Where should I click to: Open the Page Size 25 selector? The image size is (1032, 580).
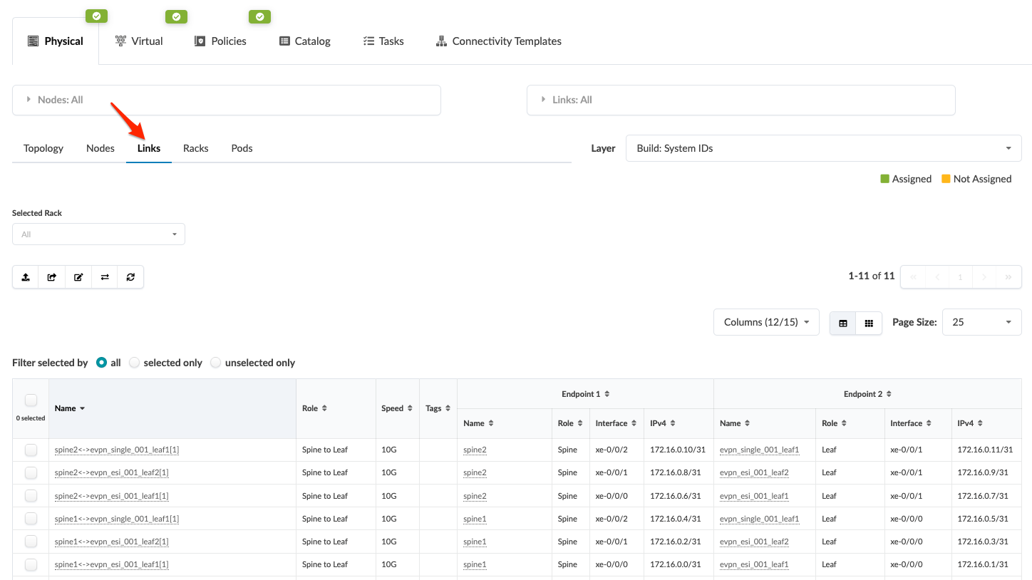pos(981,322)
